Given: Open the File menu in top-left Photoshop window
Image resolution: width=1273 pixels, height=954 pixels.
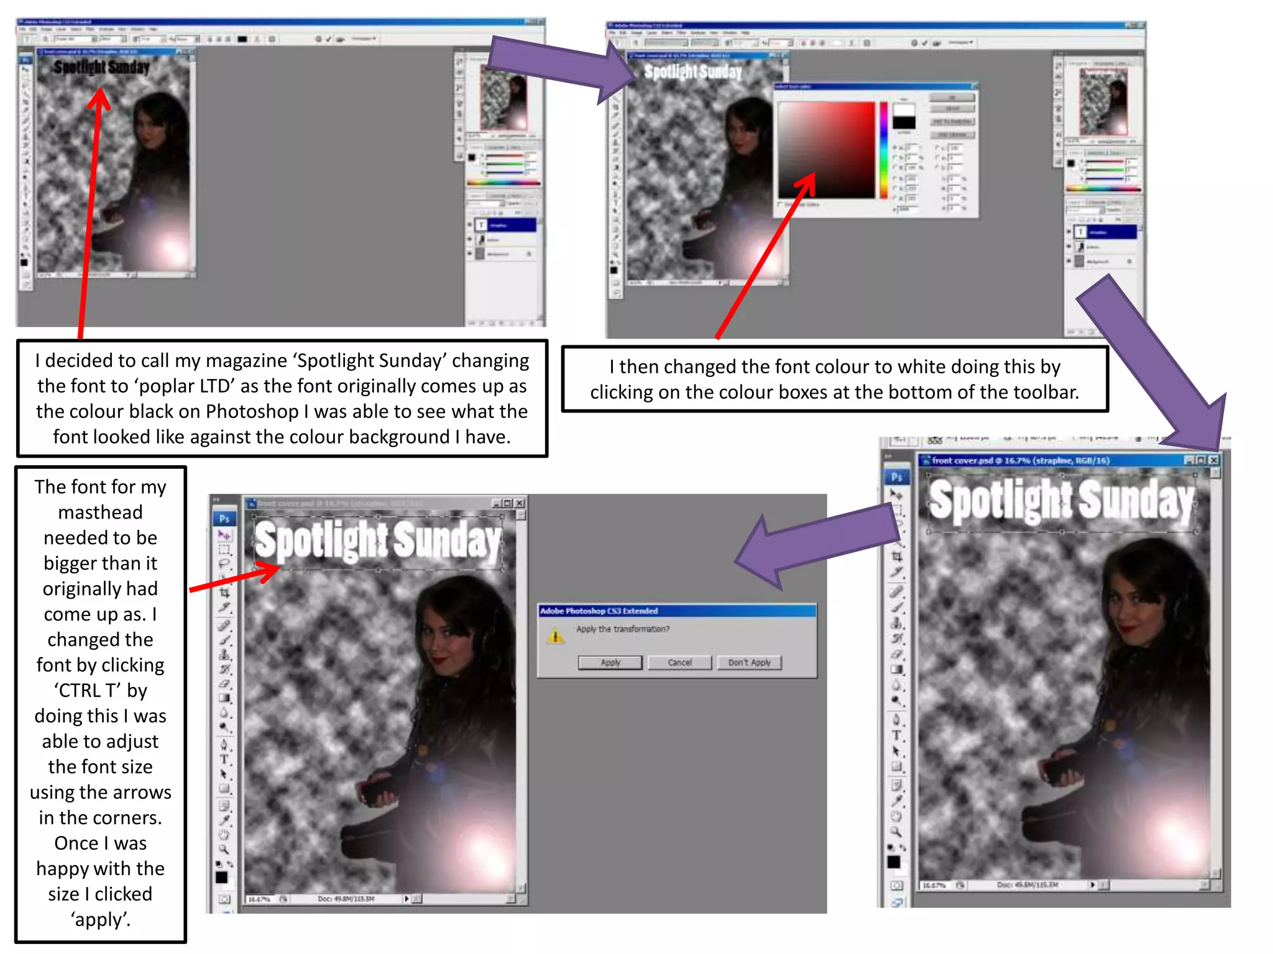Looking at the screenshot, I should pyautogui.click(x=22, y=29).
